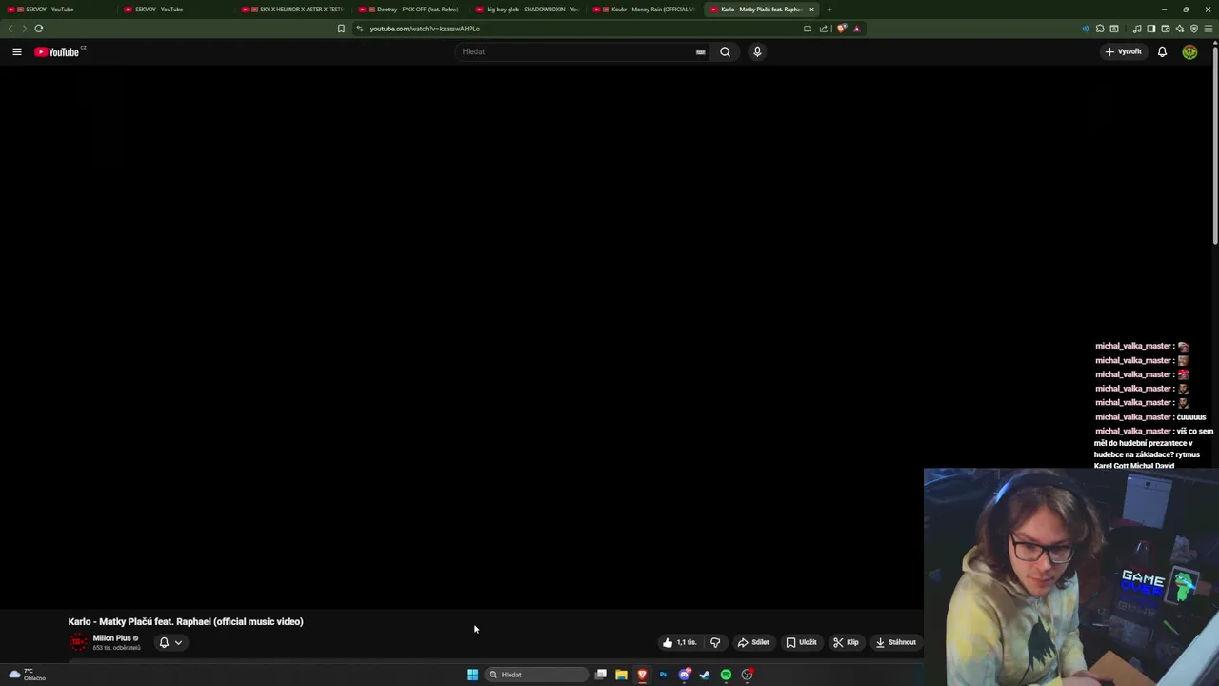Screen dimensions: 1219x686
Task: Open Brave Rewards triangle icon
Action: coord(856,29)
